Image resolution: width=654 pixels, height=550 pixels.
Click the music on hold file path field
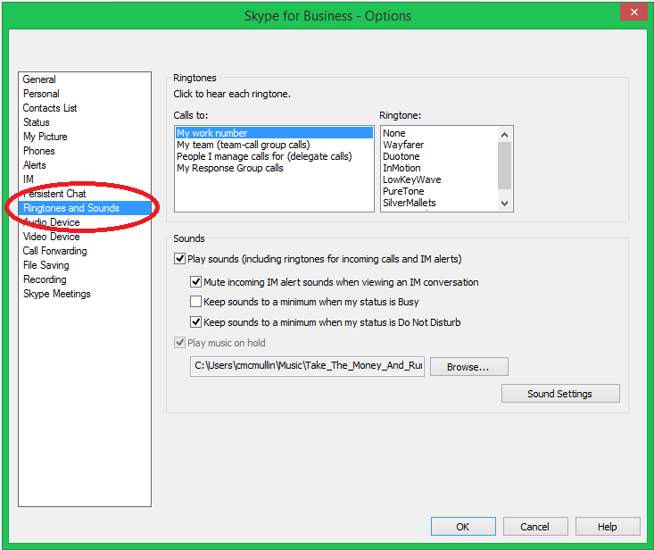click(308, 366)
